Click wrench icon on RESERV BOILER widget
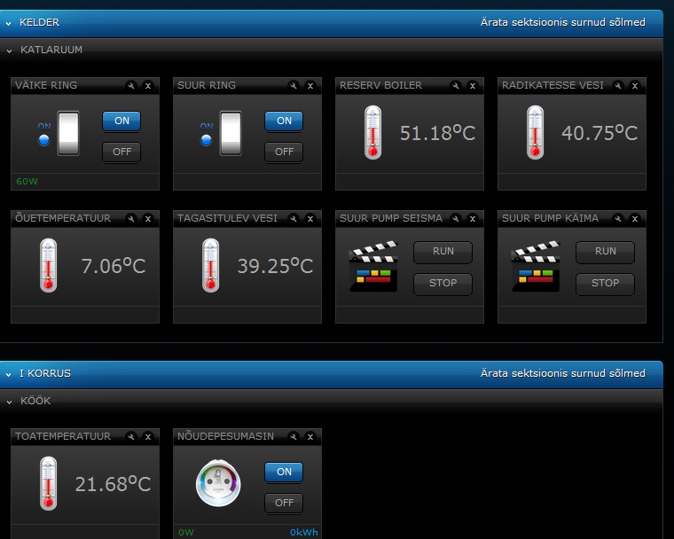 coord(456,86)
